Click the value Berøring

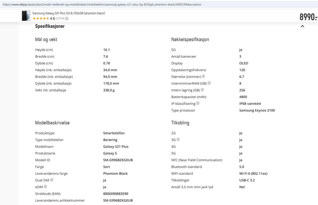[x=110, y=140]
